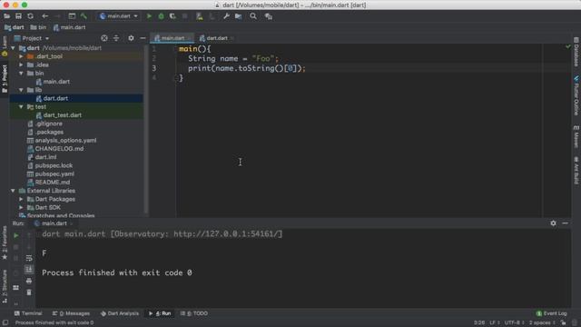
Task: Open the Event Log
Action: click(x=551, y=313)
